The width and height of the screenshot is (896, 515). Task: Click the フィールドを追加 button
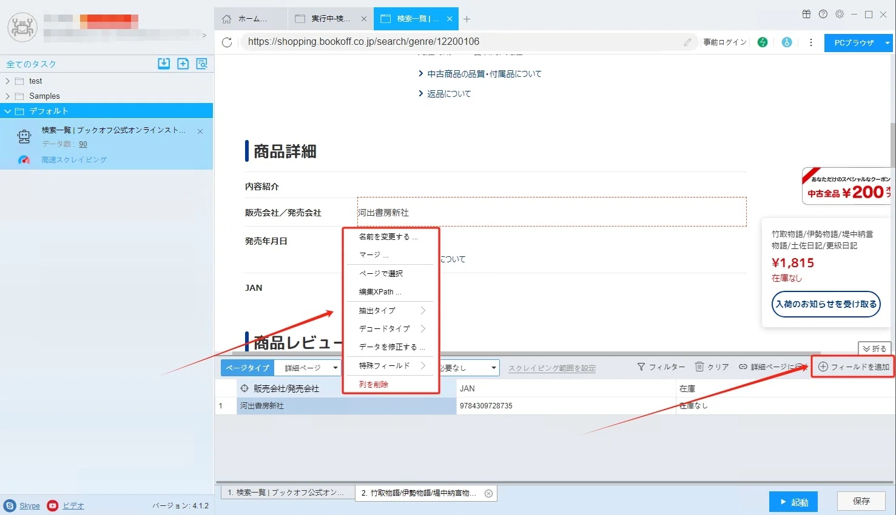tap(854, 367)
